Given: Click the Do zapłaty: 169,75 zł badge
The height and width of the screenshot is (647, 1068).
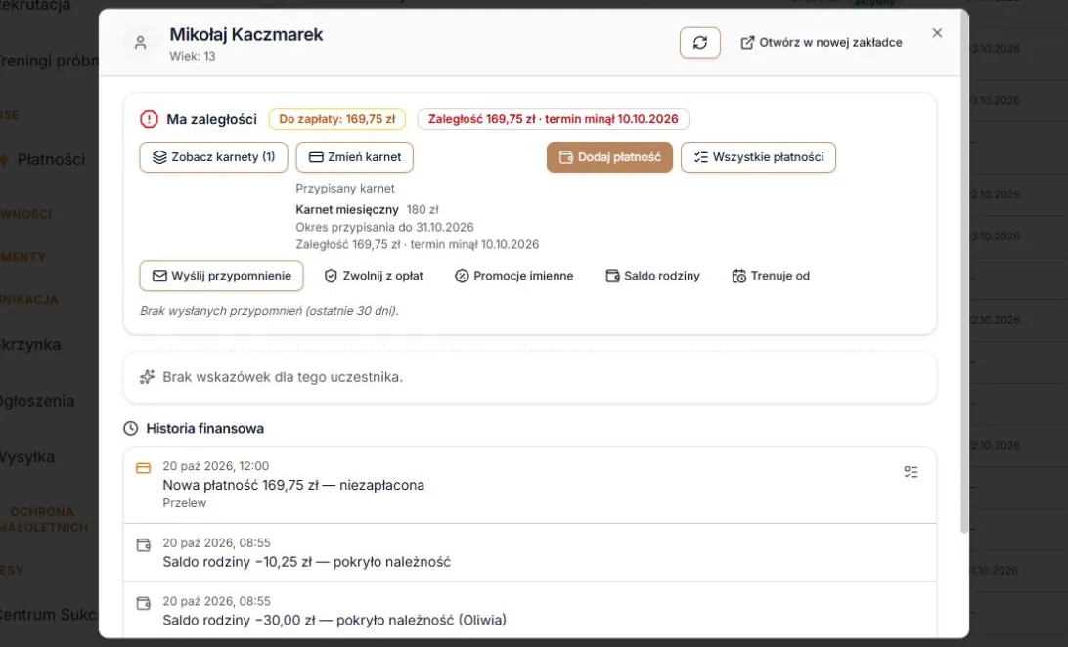Looking at the screenshot, I should [337, 120].
